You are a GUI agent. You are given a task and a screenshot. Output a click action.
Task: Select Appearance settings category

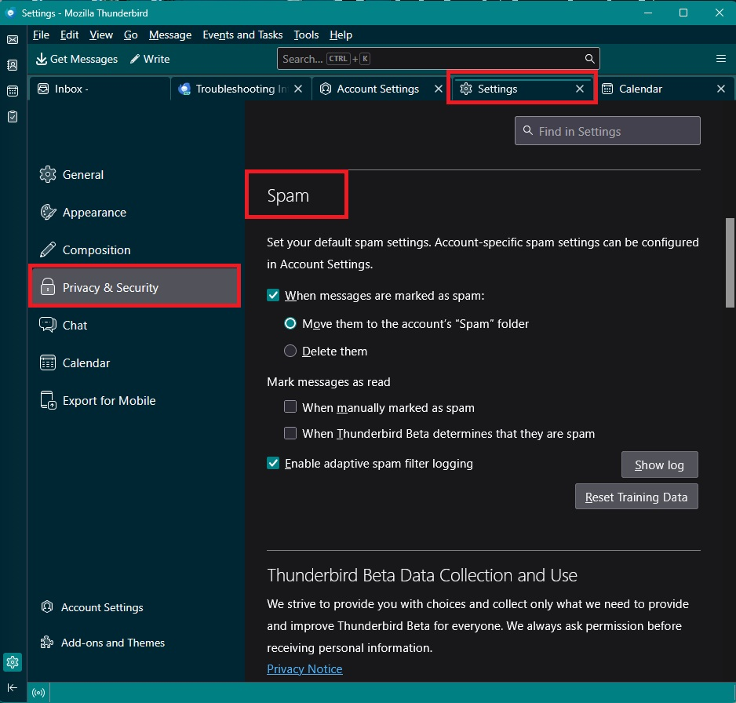pos(135,212)
